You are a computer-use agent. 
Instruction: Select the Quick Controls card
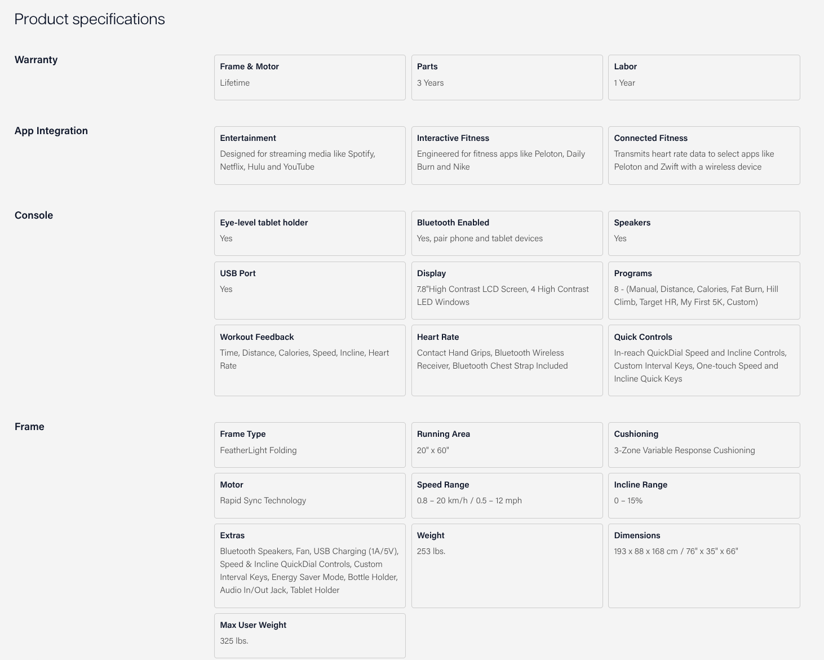(704, 360)
